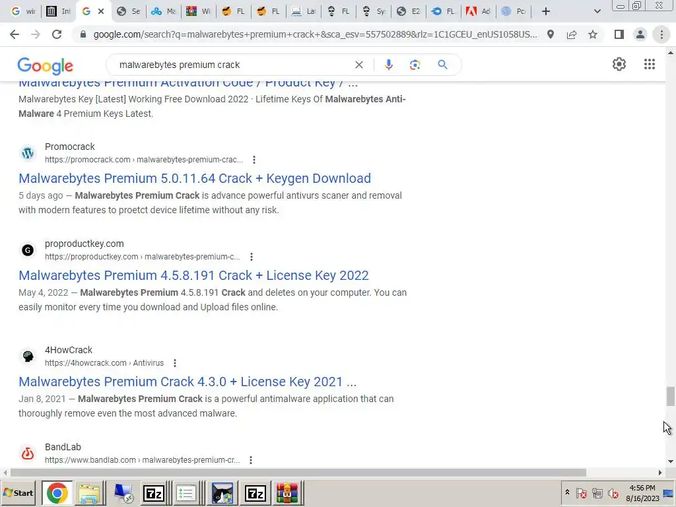Click the '5 days ago' snippet text
This screenshot has height=507, width=676.
pyautogui.click(x=40, y=195)
